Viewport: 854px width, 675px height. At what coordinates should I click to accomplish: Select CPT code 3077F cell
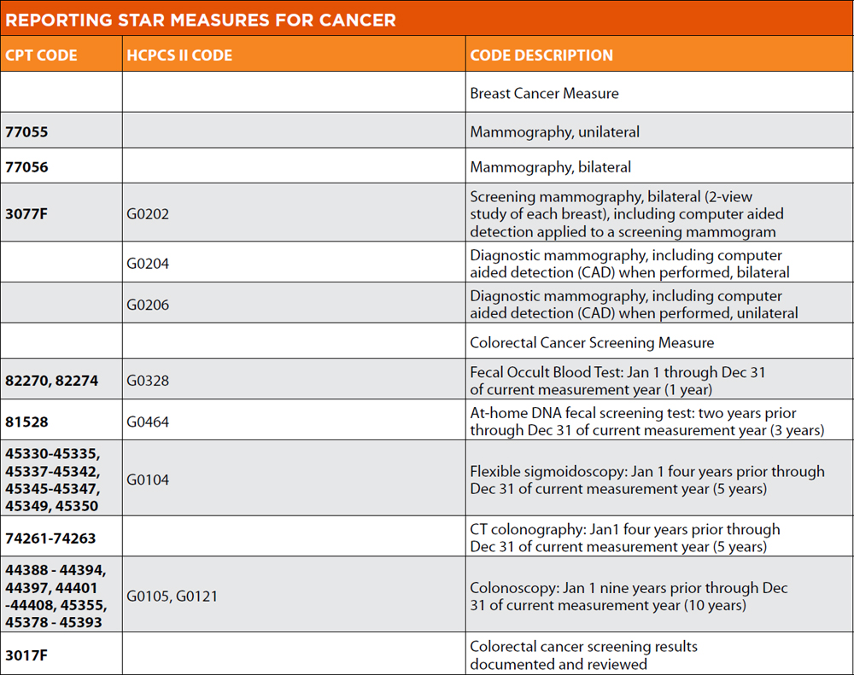coord(26,213)
